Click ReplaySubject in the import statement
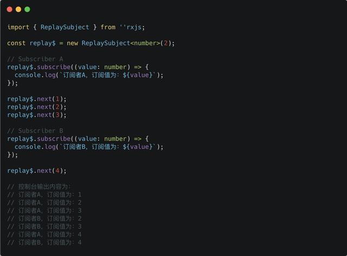 (x=65, y=27)
